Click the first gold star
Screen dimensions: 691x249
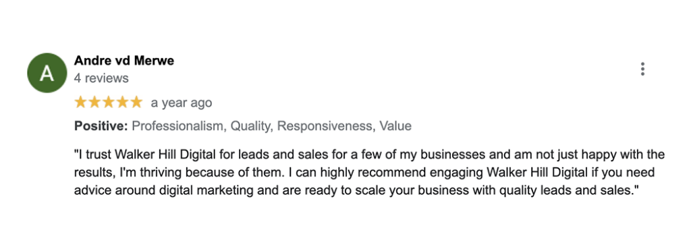coord(81,103)
